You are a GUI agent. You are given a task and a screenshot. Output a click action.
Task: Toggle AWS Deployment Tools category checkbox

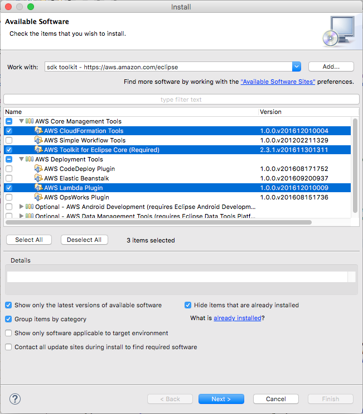9,159
